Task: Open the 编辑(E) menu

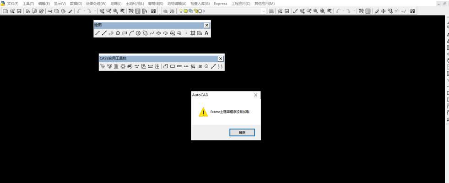Action: (44, 4)
